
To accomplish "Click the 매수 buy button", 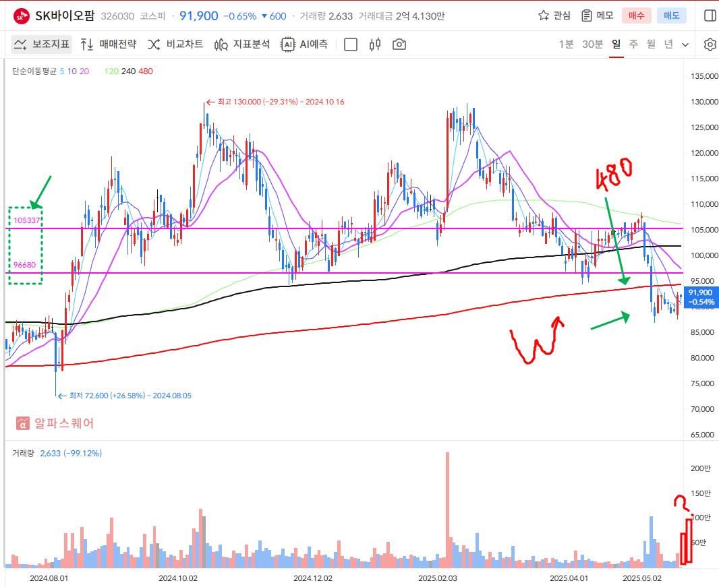I will tap(637, 16).
